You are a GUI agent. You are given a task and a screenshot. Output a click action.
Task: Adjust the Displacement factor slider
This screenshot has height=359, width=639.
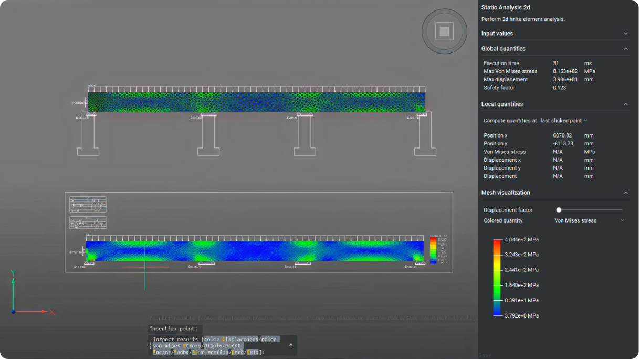(x=559, y=209)
